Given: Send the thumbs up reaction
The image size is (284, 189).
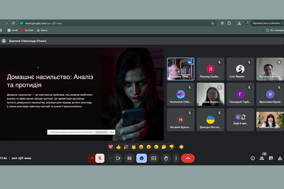Looking at the screenshot, I should 118,147.
